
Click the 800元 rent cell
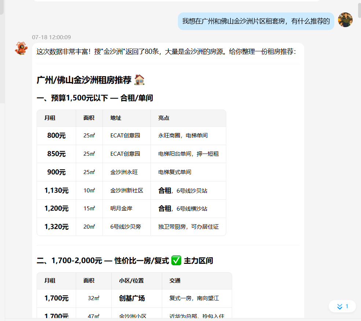56,136
